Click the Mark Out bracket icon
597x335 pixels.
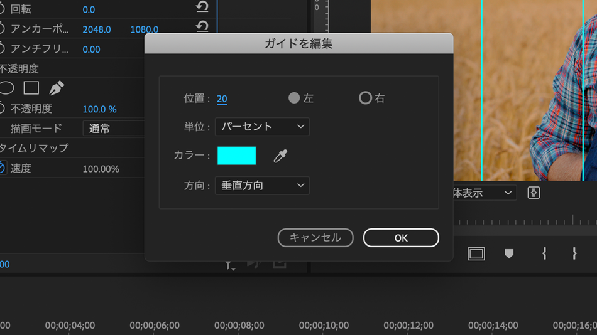point(574,253)
